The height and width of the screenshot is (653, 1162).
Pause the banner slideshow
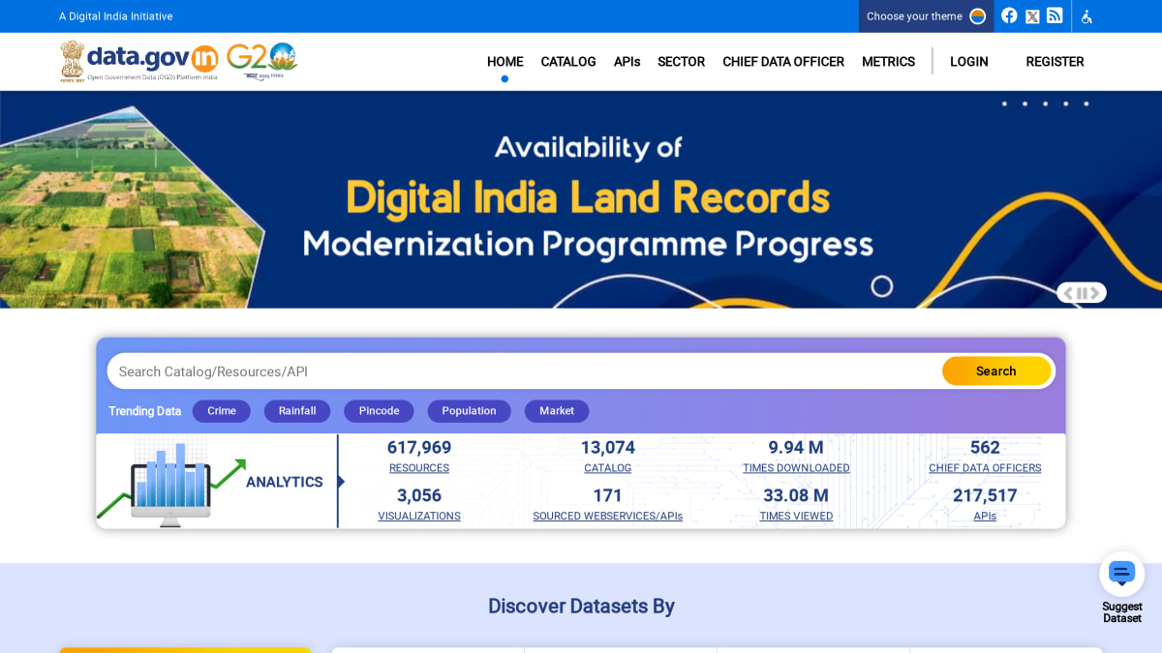pos(1082,293)
